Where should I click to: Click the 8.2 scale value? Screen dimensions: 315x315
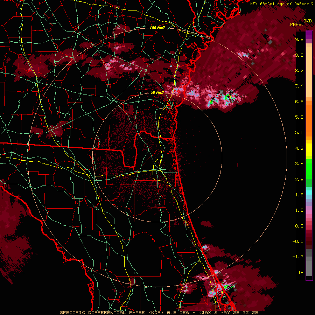(x=299, y=70)
